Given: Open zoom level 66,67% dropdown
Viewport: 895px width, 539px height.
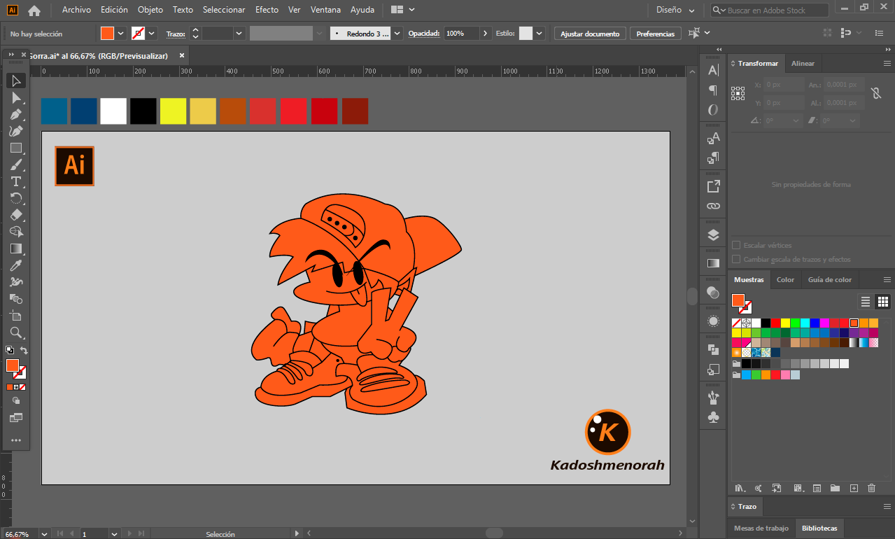Looking at the screenshot, I should click(45, 534).
